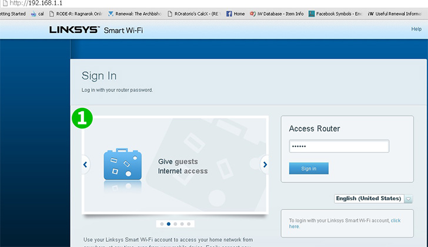The image size is (428, 247).
Task: Click the 'Access Router' heading
Action: point(315,128)
